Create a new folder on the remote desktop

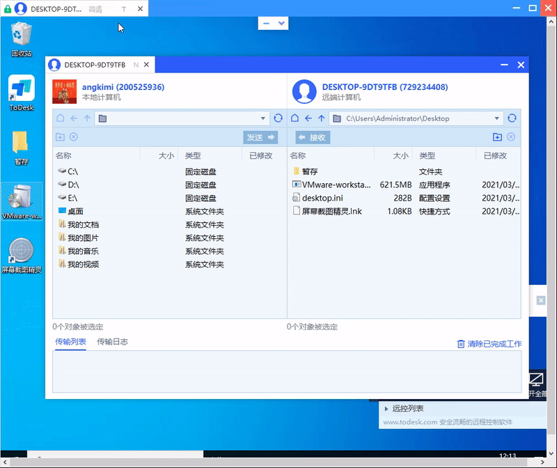click(x=497, y=136)
